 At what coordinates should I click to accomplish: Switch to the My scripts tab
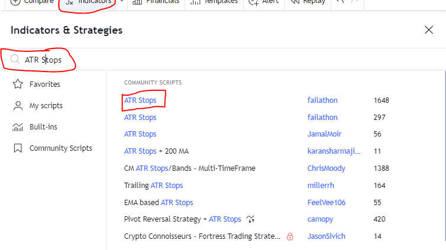click(46, 106)
